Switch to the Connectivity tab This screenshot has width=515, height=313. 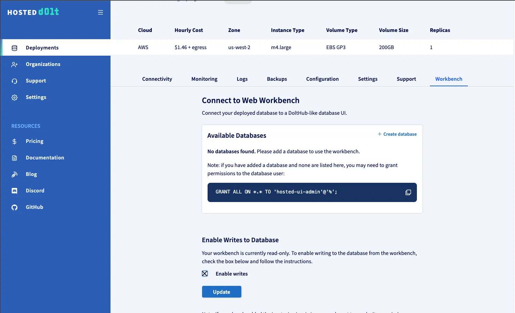pos(157,79)
